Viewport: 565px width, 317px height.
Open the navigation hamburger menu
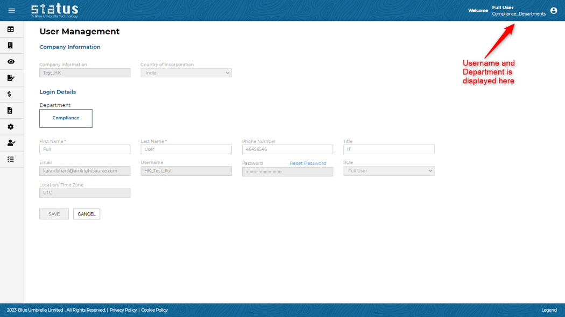[11, 10]
